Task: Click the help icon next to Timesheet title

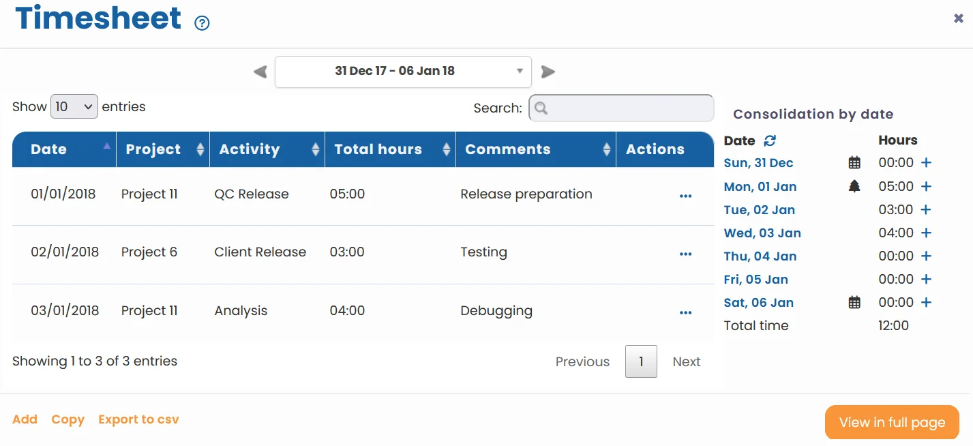Action: click(x=201, y=23)
